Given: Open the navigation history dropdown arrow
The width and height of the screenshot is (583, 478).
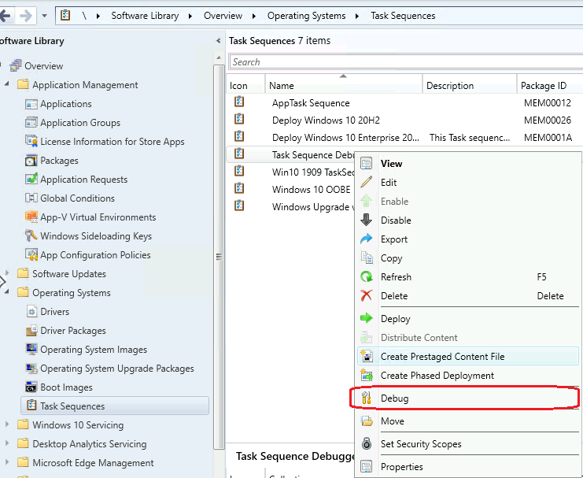Looking at the screenshot, I should (44, 16).
